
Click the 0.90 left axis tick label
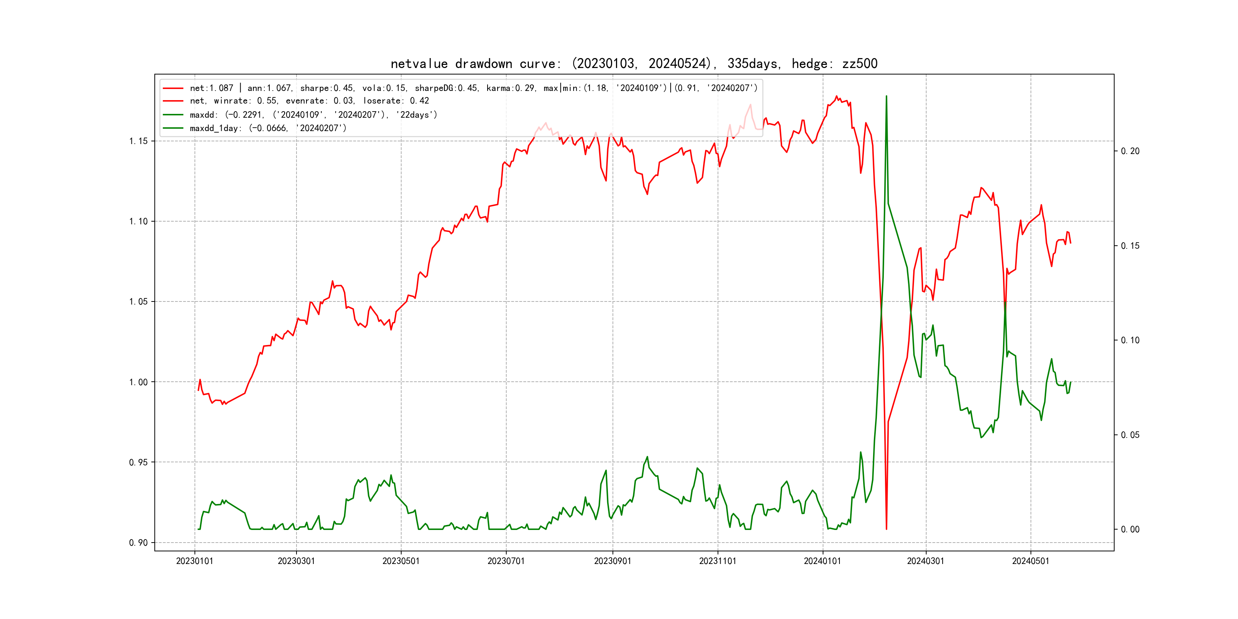coord(138,543)
